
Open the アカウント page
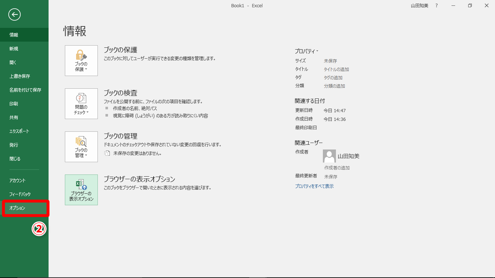[24, 180]
